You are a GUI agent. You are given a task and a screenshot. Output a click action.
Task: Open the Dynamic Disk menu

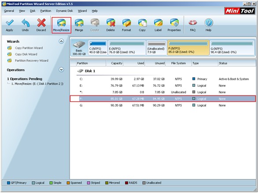pyautogui.click(x=64, y=11)
